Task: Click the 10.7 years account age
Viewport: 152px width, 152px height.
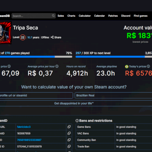Action: coord(33,38)
